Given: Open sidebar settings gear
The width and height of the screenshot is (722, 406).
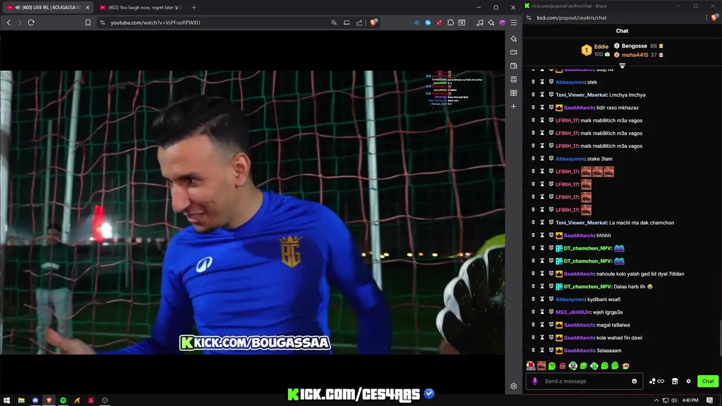Looking at the screenshot, I should point(513,386).
